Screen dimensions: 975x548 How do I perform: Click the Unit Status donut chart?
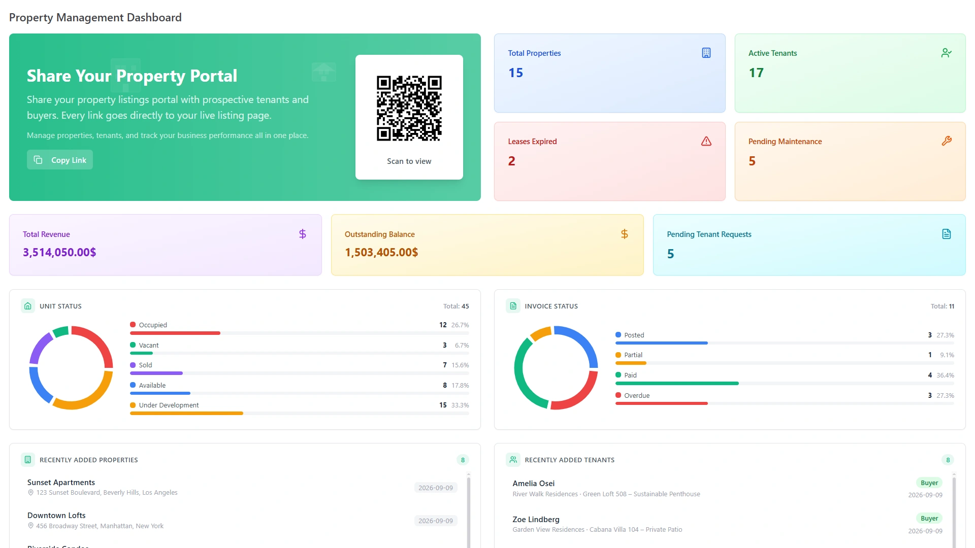pyautogui.click(x=71, y=368)
